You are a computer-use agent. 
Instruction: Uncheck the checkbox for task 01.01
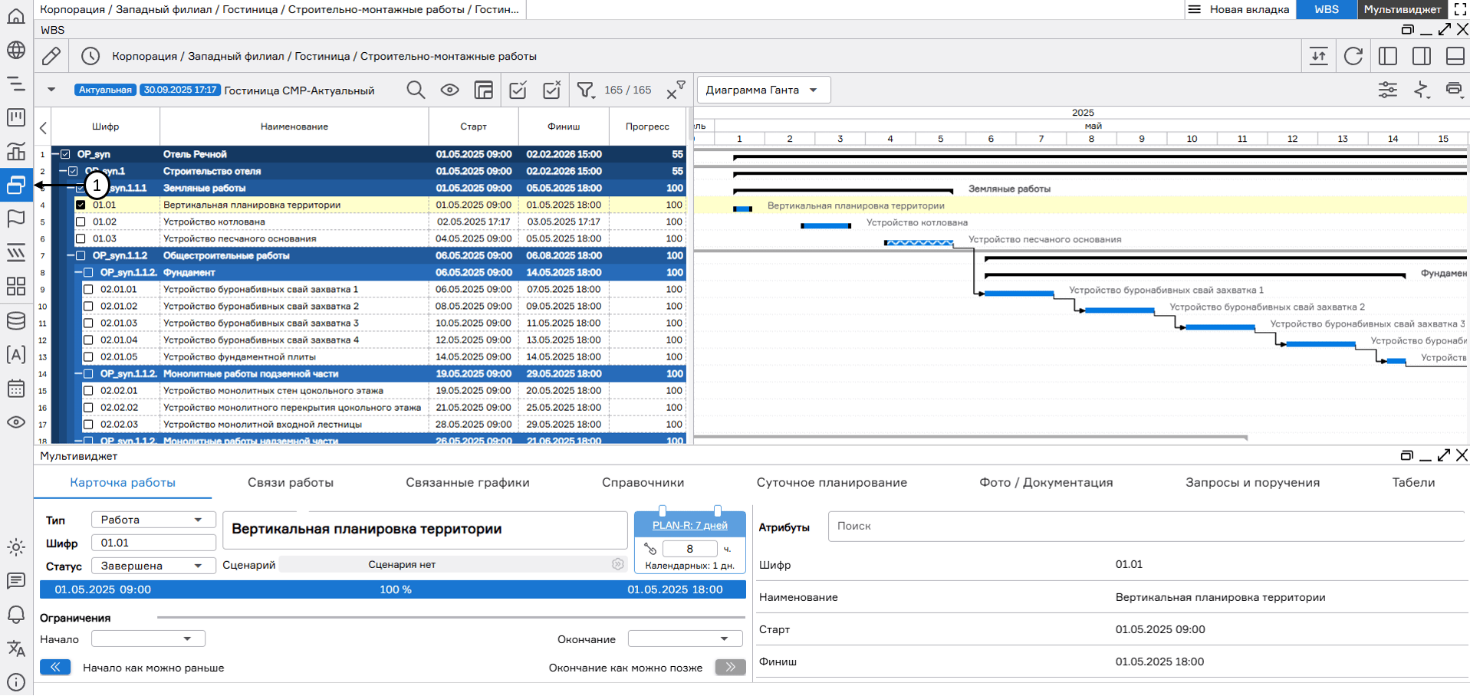coord(81,205)
